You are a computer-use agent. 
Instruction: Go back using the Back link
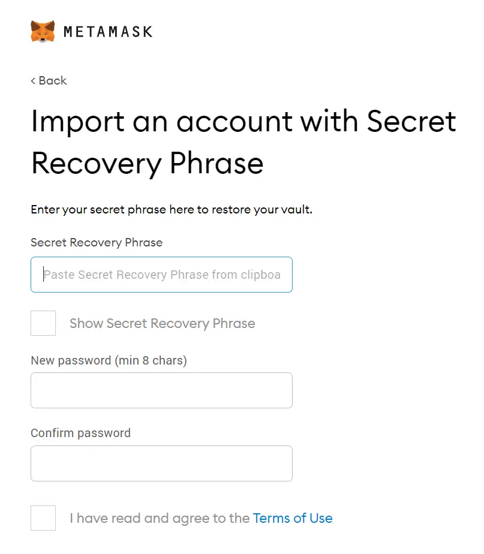tap(49, 80)
